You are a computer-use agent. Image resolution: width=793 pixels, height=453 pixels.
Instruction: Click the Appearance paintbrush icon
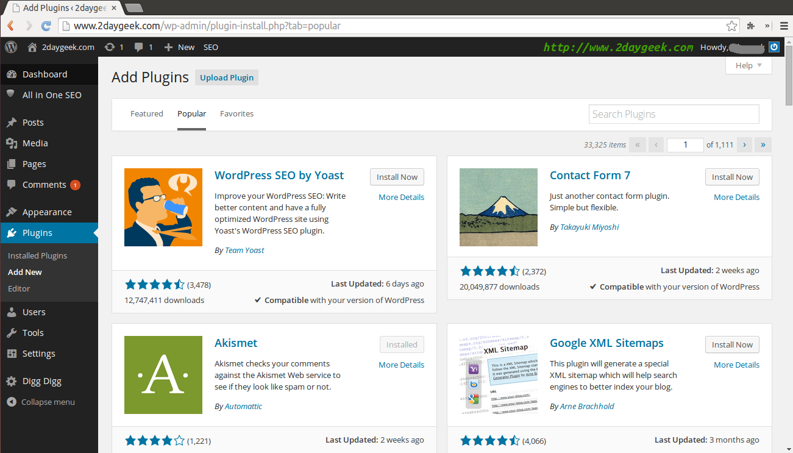tap(12, 212)
